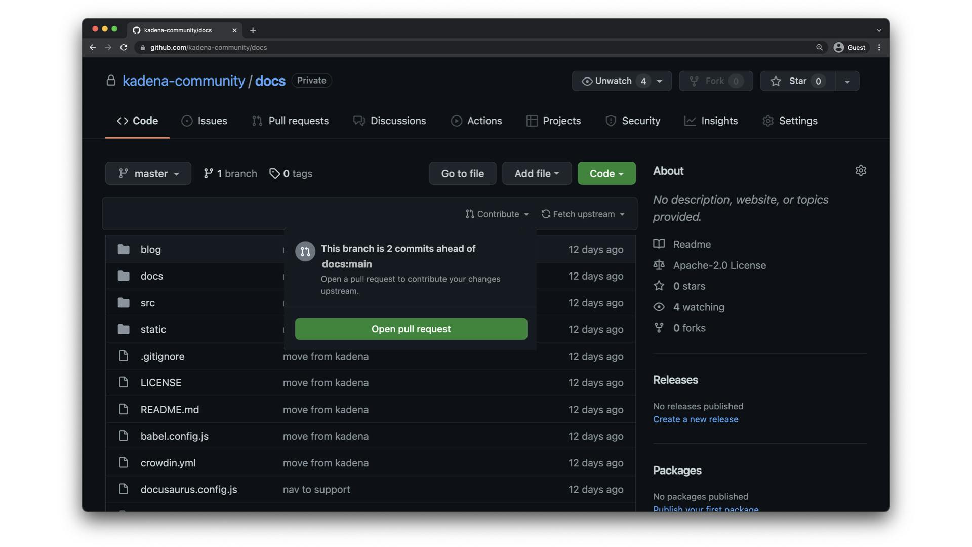Open the Insights tab
The image size is (972, 547).
coord(711,121)
